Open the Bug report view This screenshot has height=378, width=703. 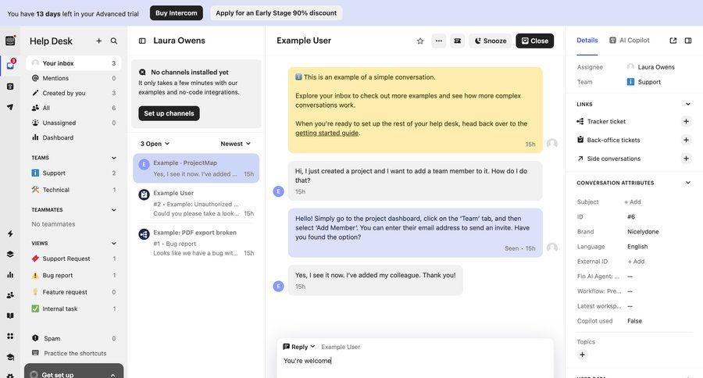point(73,276)
